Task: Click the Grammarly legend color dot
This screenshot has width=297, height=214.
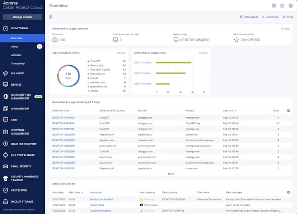Action: pos(88,65)
